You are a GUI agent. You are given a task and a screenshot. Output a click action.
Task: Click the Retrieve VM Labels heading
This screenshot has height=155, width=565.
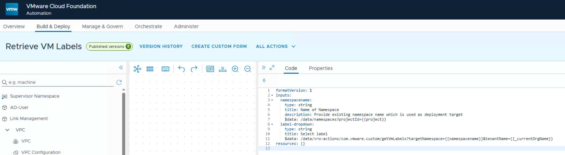click(44, 46)
